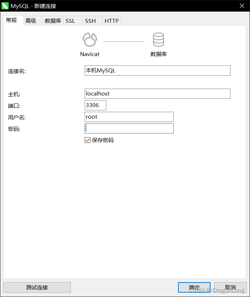Click the 端口: label
Screen dimensions: 250x297
pyautogui.click(x=14, y=106)
